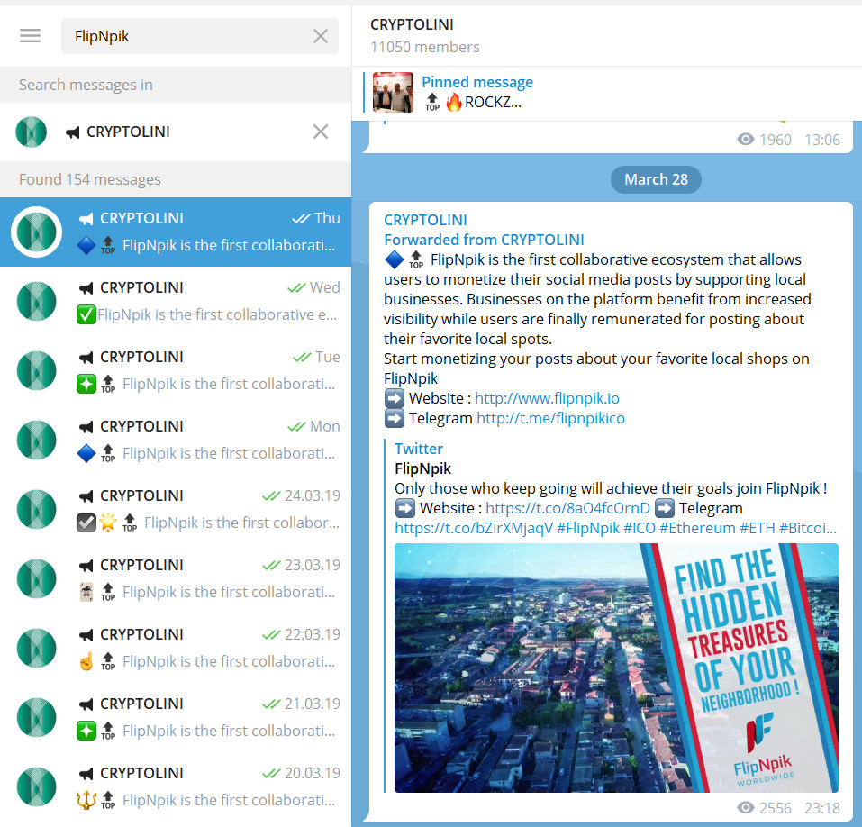Screen dimensions: 862x827
Task: Click avatar of the Wed search result
Action: (x=36, y=301)
